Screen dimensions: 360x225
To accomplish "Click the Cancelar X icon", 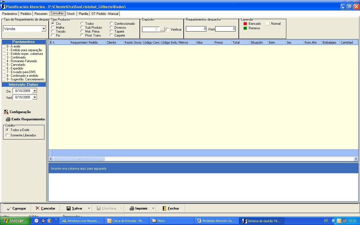I will pos(37,208).
